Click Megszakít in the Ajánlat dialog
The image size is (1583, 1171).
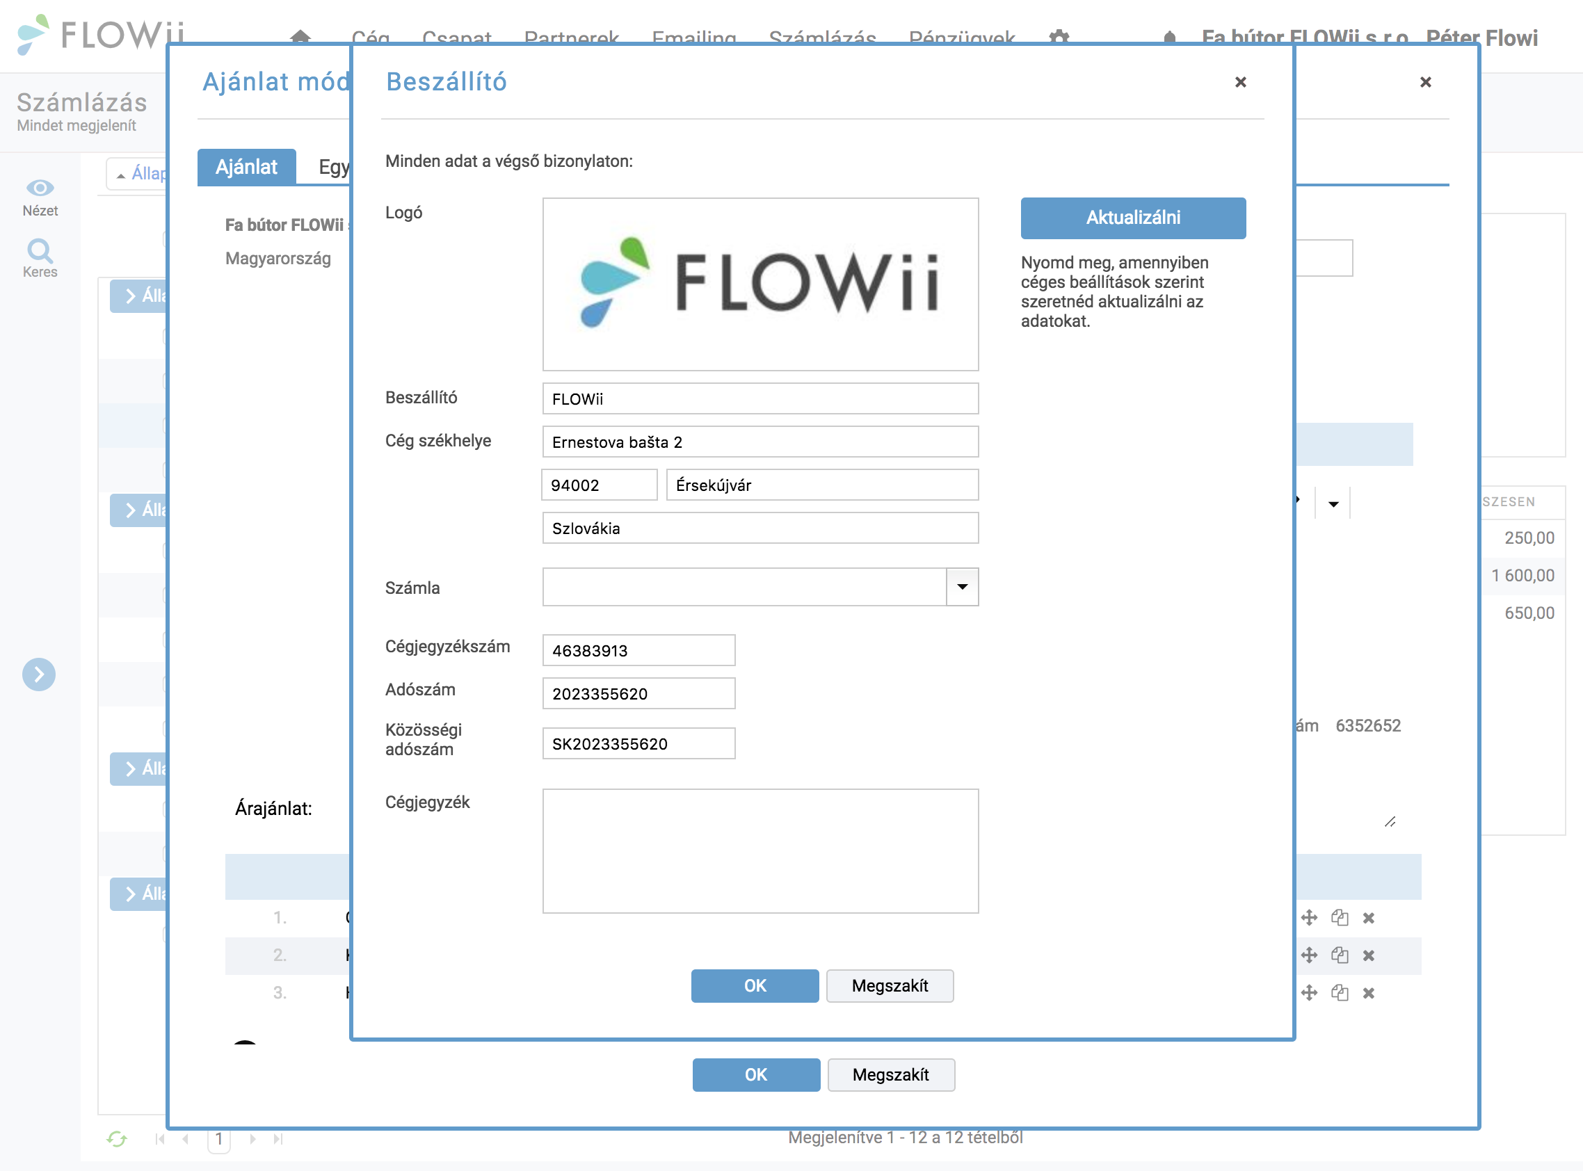[890, 1074]
